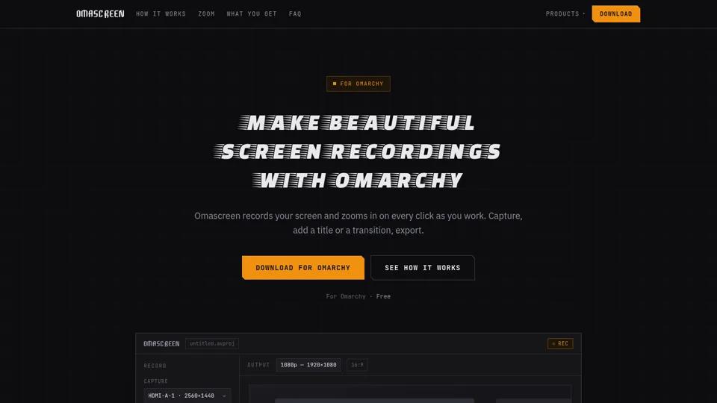The width and height of the screenshot is (717, 403).
Task: Click the Record section label
Action: pyautogui.click(x=155, y=366)
